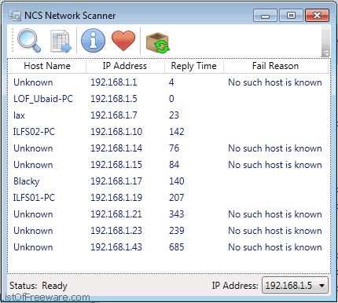The image size is (338, 303).
Task: Select the LOF_Ubaid-PC host row
Action: tap(169, 99)
